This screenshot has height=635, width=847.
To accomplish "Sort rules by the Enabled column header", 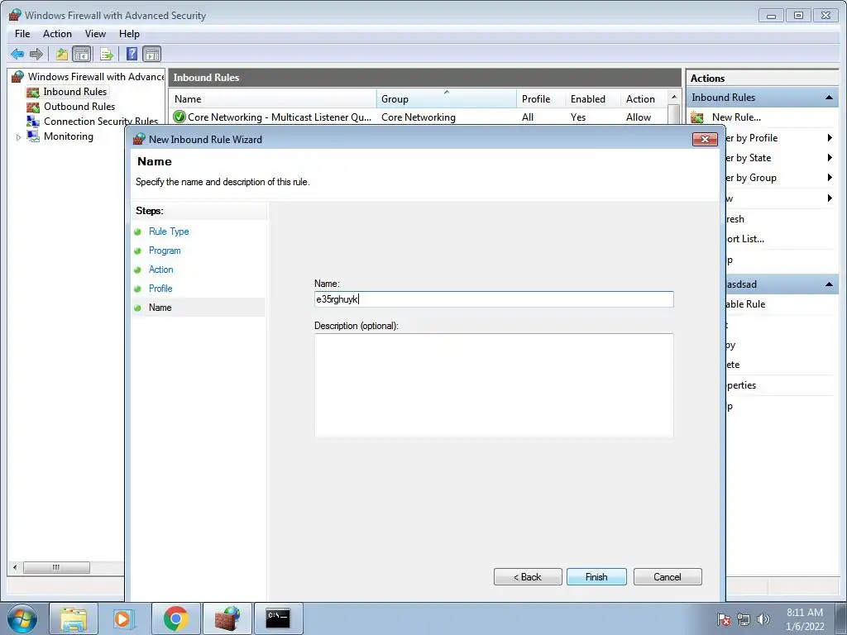I will pos(592,99).
